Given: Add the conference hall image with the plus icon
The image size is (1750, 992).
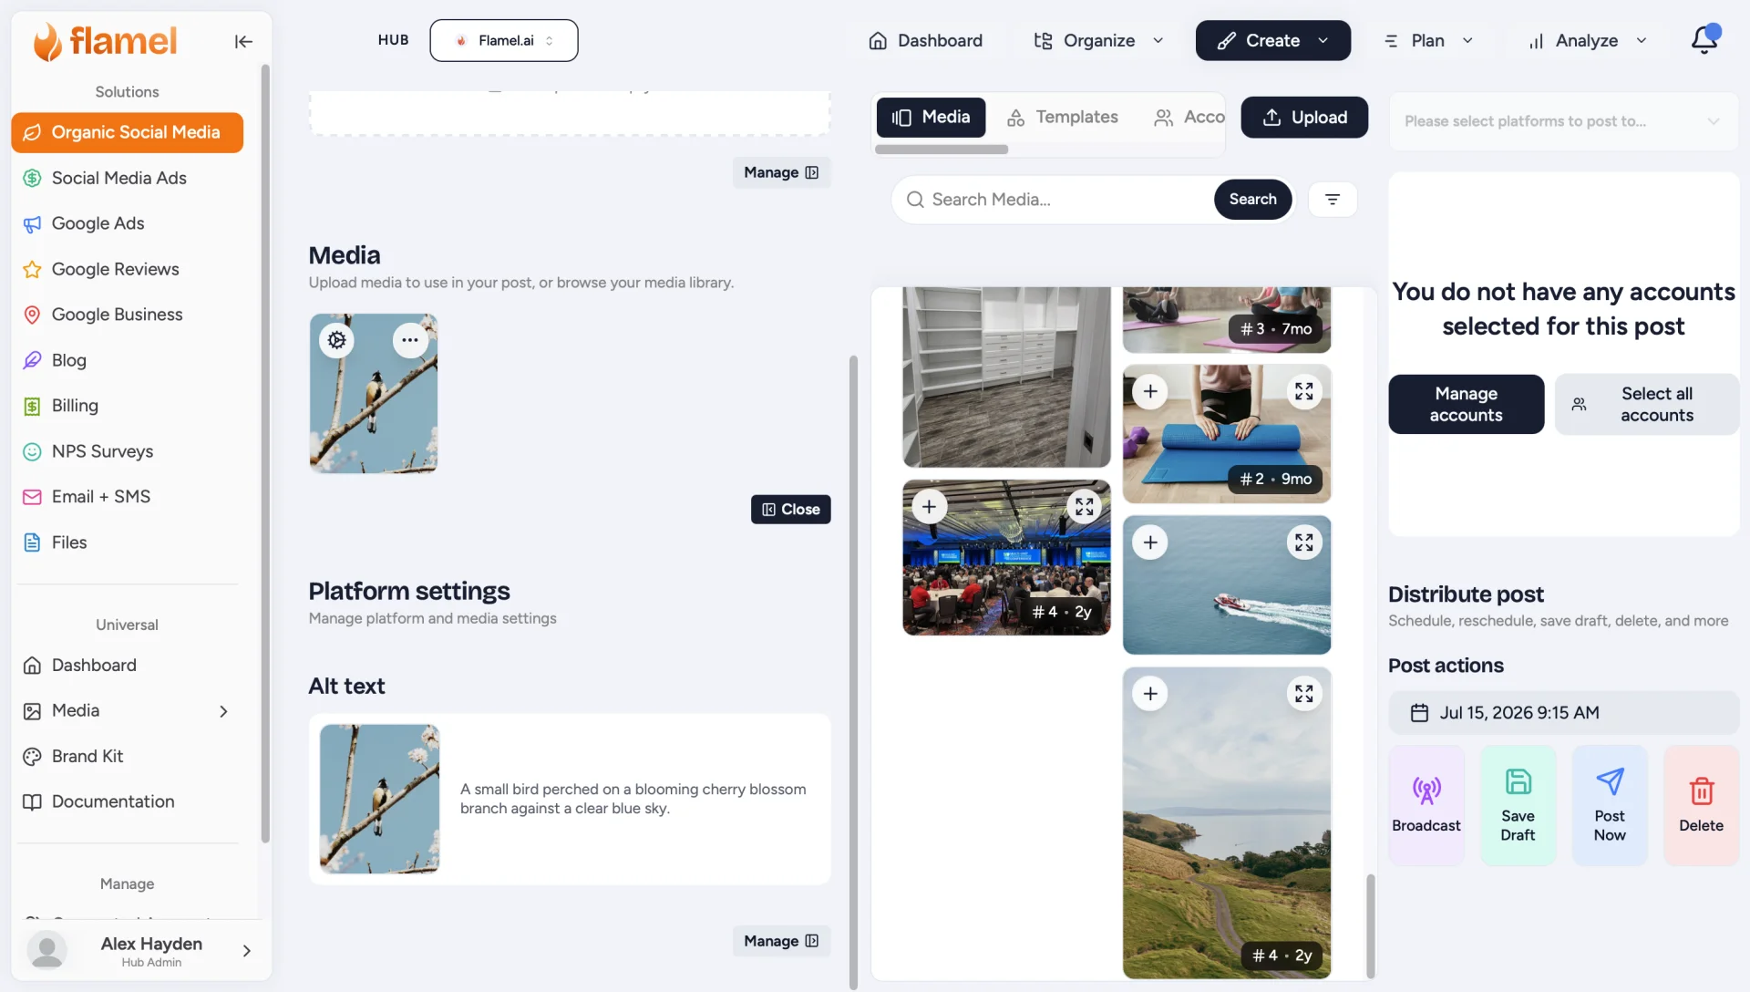Looking at the screenshot, I should (929, 507).
